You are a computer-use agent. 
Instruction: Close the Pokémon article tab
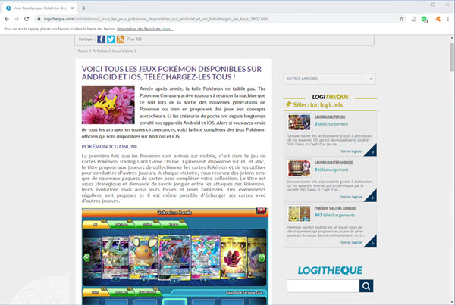tap(72, 8)
